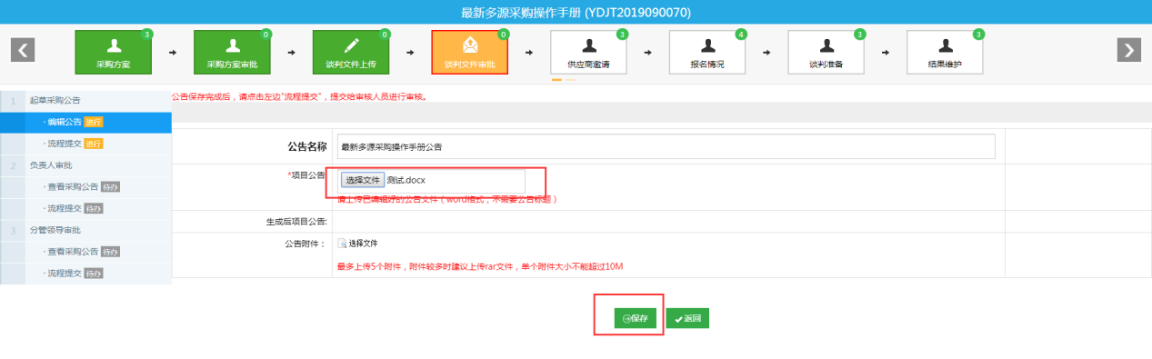Click 选择文件 link for 公告附件
1152x359 pixels.
pyautogui.click(x=363, y=244)
